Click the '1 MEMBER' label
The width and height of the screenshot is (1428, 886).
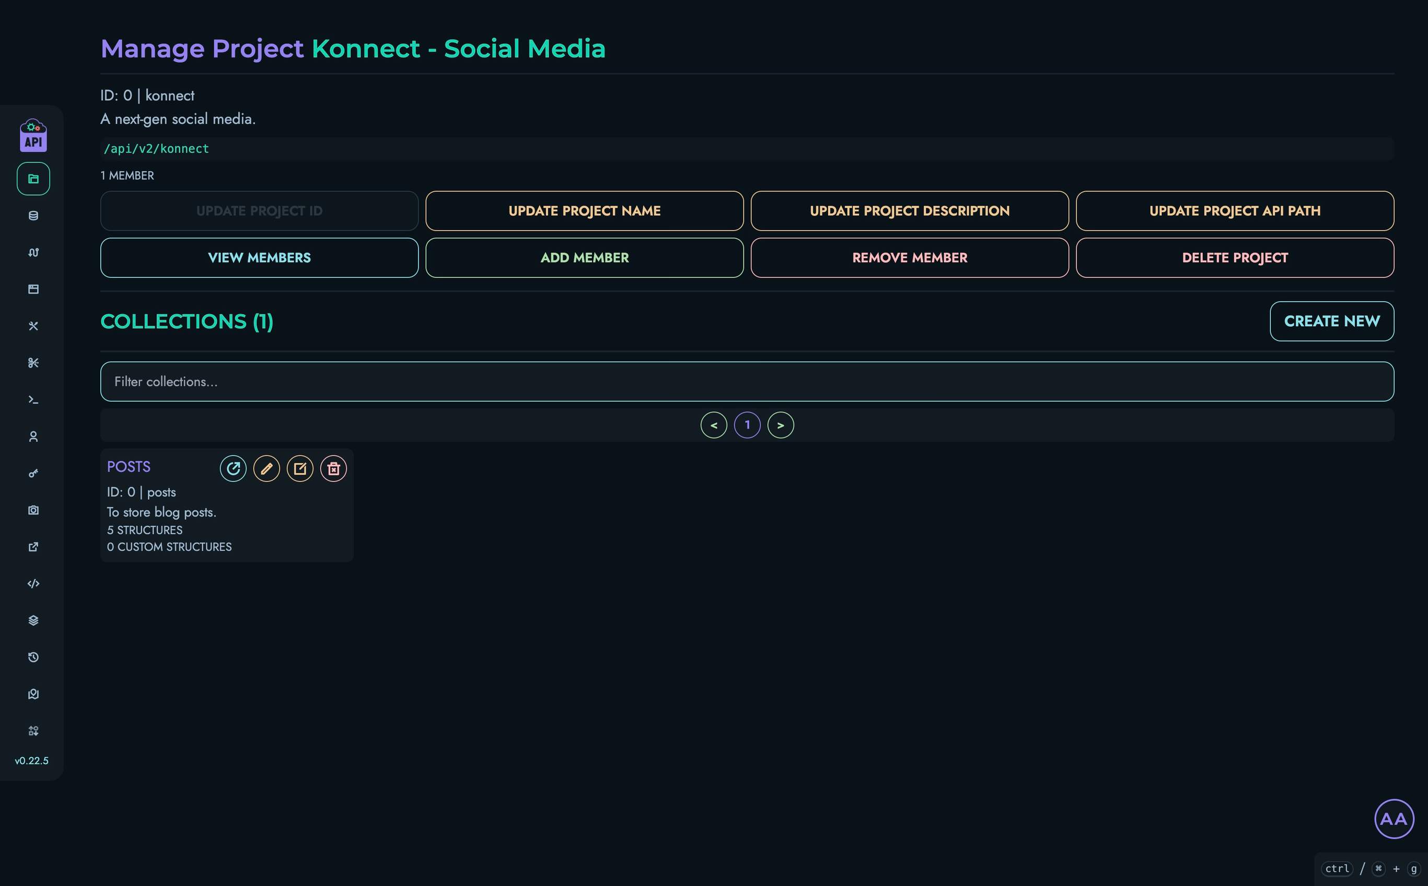coord(127,176)
